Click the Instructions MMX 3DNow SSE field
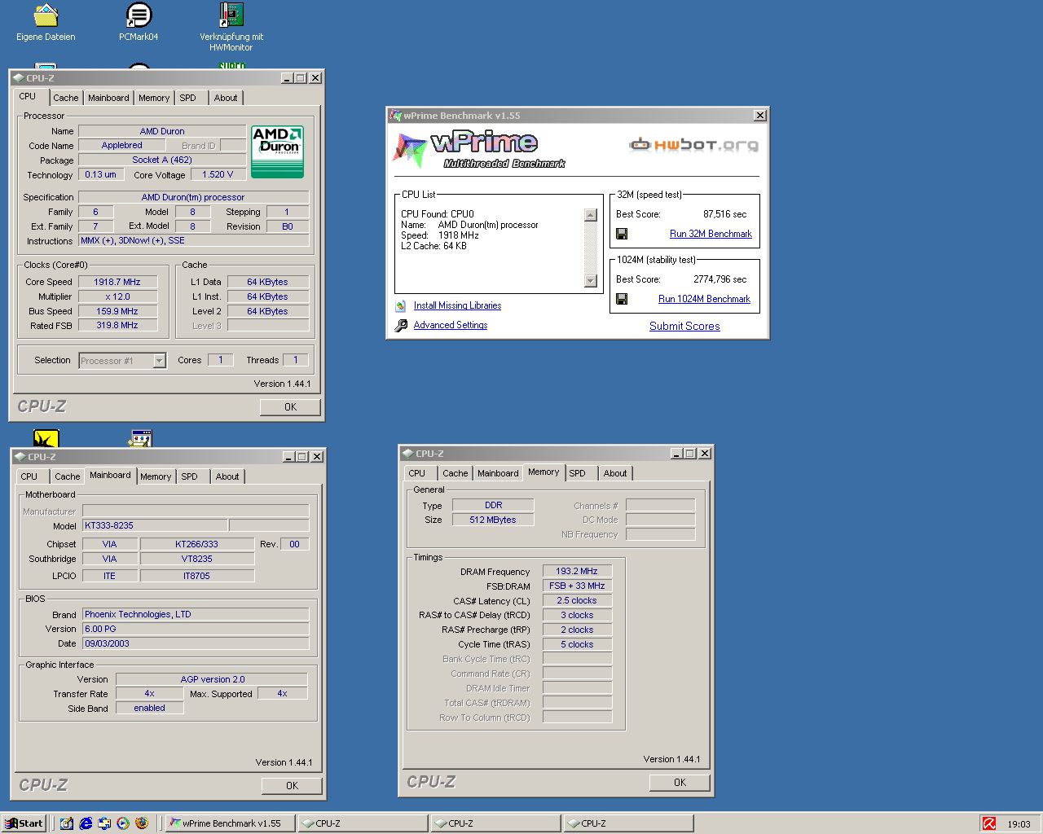Viewport: 1043px width, 834px height. click(194, 240)
